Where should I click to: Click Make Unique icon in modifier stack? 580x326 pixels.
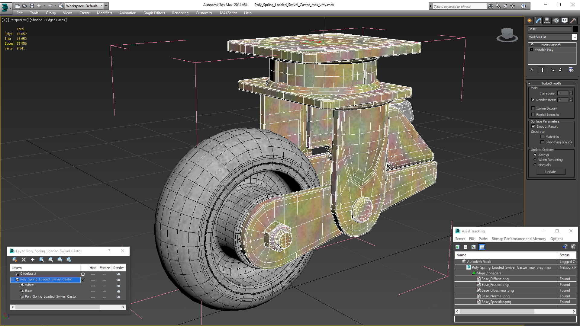point(553,70)
